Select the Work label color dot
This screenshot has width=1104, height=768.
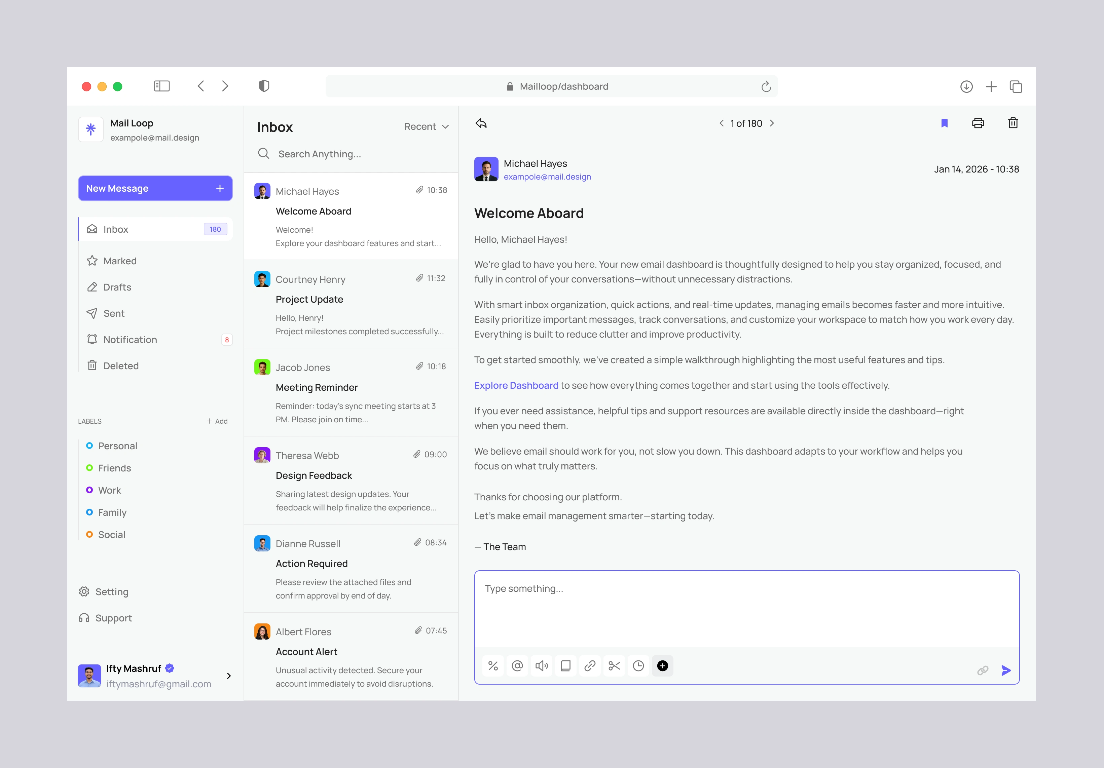pyautogui.click(x=89, y=490)
